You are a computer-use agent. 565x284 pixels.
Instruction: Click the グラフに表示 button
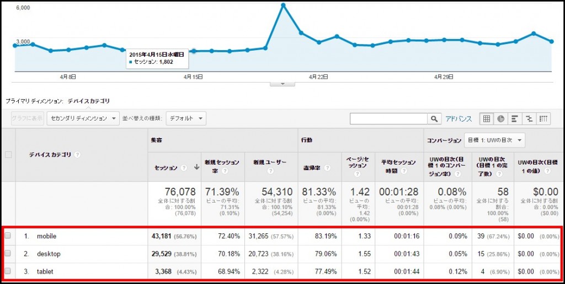[x=28, y=118]
